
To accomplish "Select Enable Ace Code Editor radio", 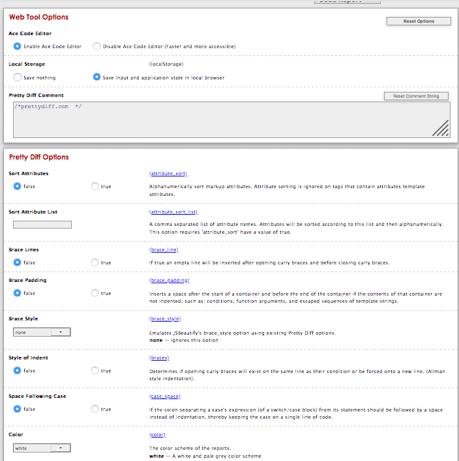I will point(17,46).
